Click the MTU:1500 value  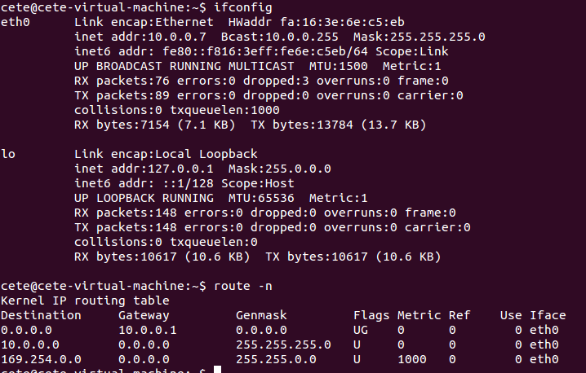(338, 67)
